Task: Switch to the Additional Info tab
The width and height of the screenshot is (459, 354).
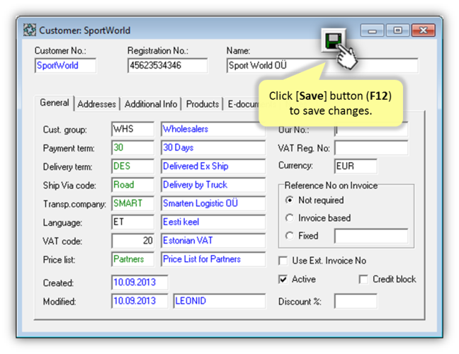Action: [x=151, y=104]
